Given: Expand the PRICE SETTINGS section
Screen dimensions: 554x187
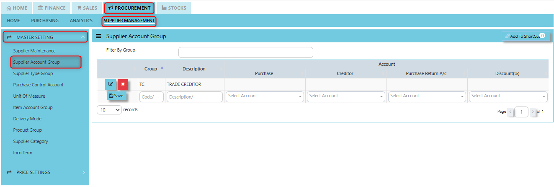Looking at the screenshot, I should pos(45,172).
